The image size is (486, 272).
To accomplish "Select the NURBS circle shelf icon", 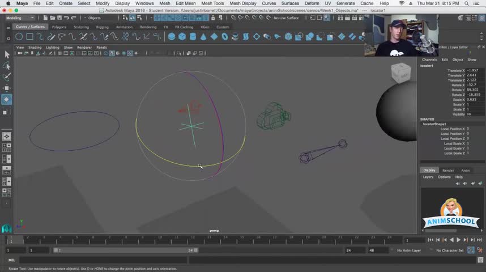I will [x=19, y=37].
